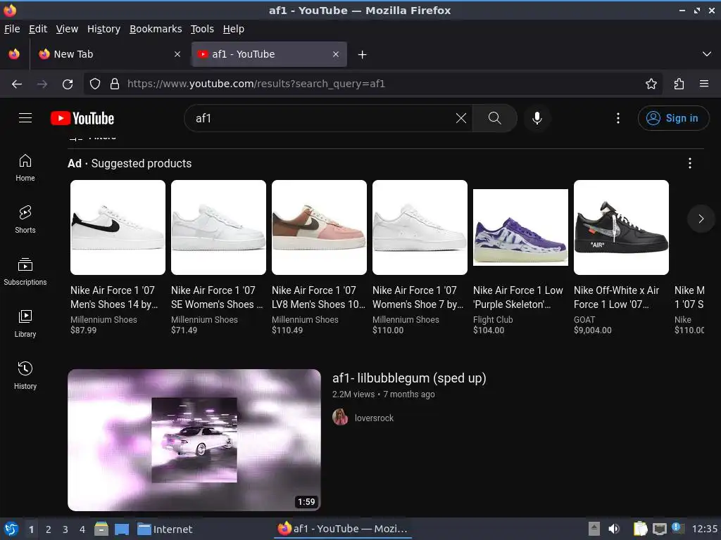The image size is (721, 540).
Task: Show next suggested products
Action: click(x=701, y=219)
